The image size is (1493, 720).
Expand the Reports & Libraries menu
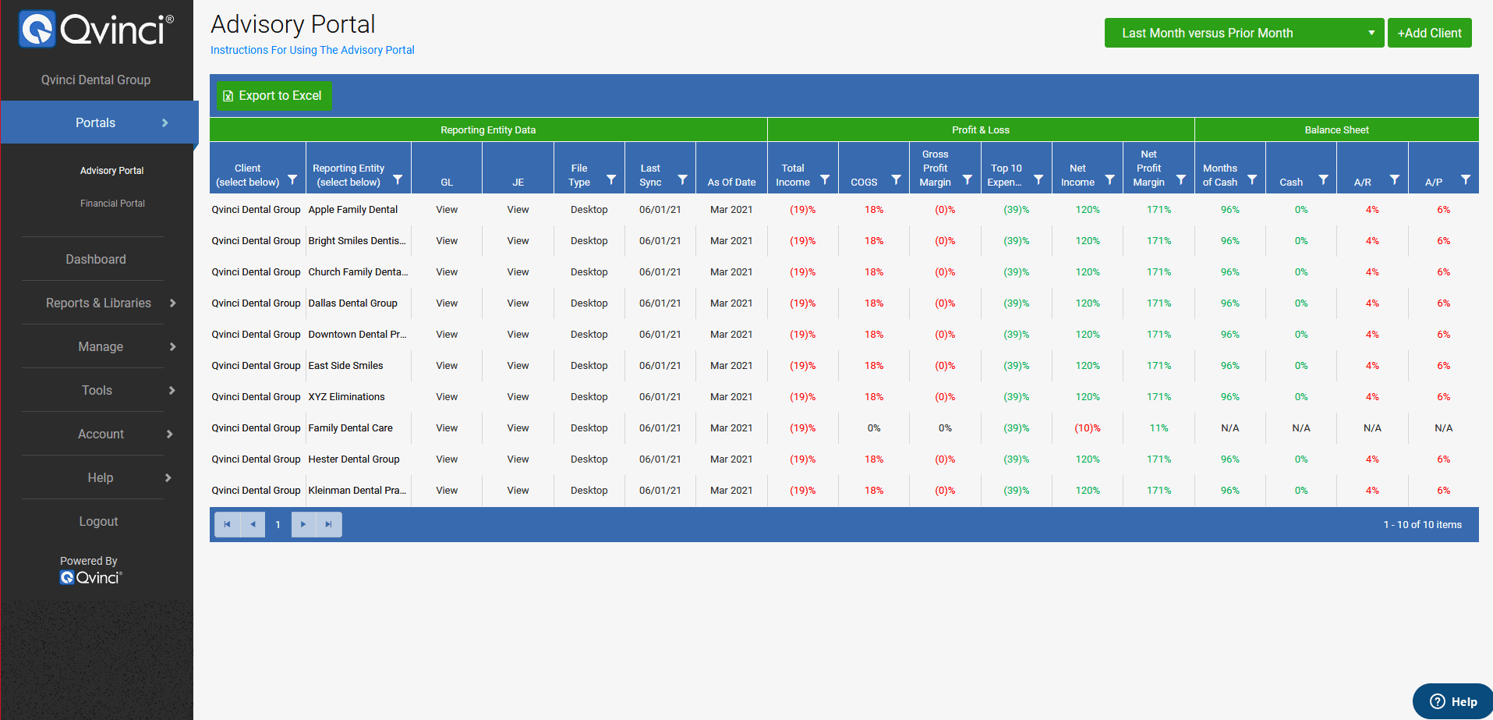(x=99, y=303)
